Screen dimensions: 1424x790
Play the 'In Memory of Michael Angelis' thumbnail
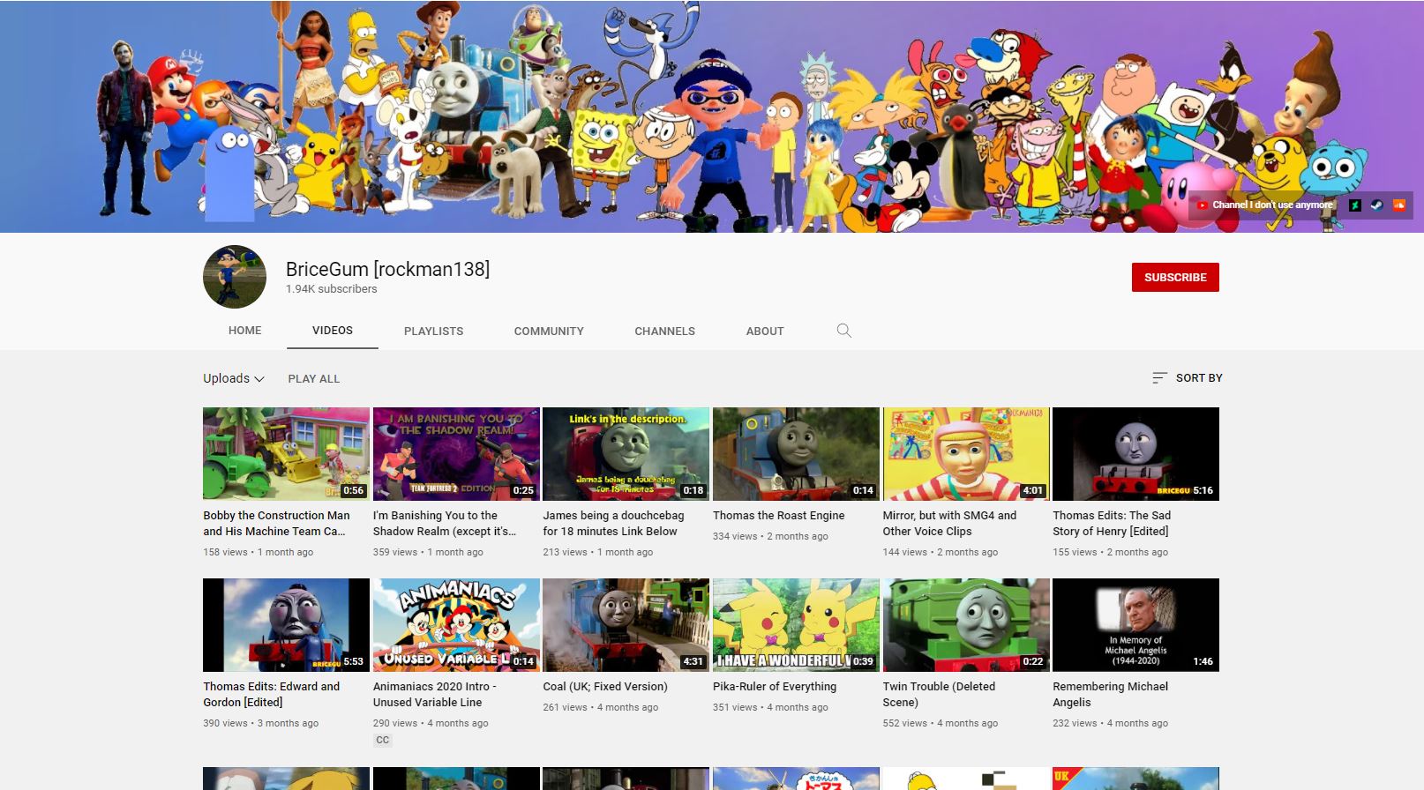(1135, 625)
